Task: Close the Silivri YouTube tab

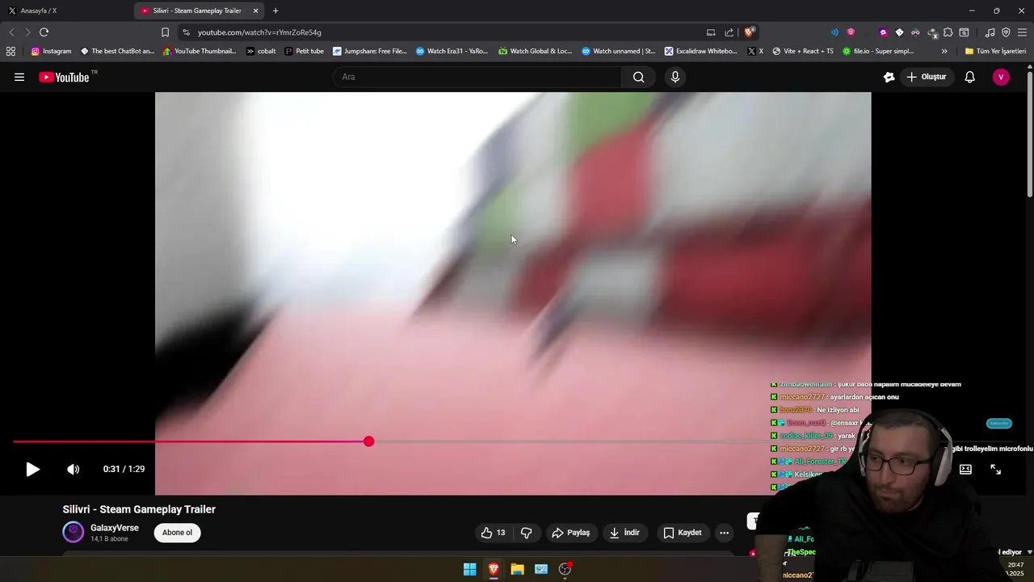Action: click(255, 11)
